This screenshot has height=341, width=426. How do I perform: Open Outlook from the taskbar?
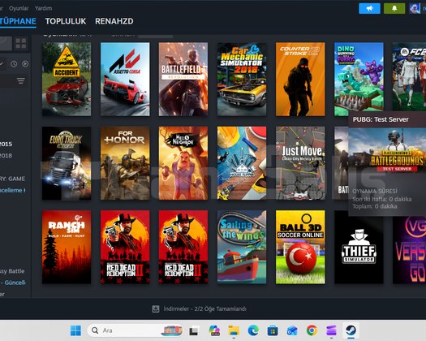292,330
